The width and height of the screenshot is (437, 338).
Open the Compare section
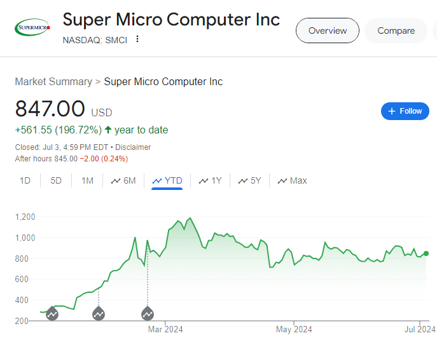pos(396,30)
